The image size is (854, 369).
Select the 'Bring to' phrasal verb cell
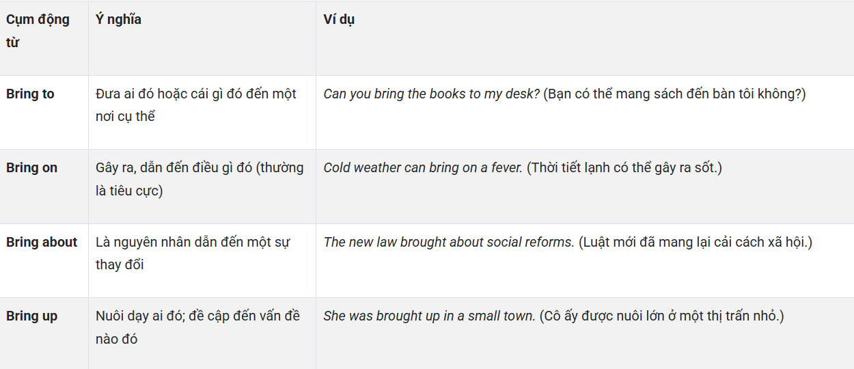click(30, 94)
